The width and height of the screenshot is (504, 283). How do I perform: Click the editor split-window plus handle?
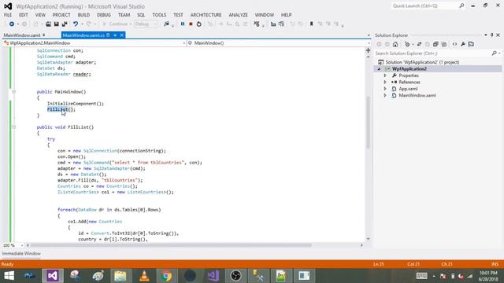point(368,50)
